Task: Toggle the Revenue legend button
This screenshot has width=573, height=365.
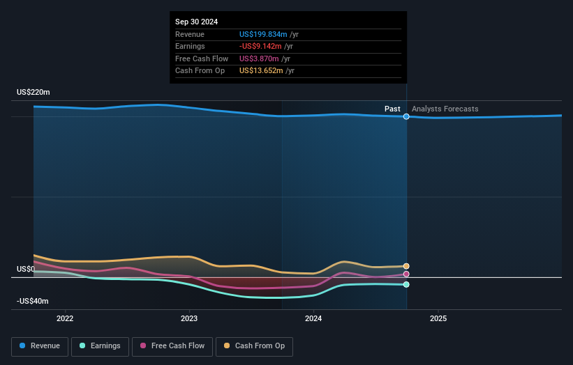Action: tap(40, 346)
